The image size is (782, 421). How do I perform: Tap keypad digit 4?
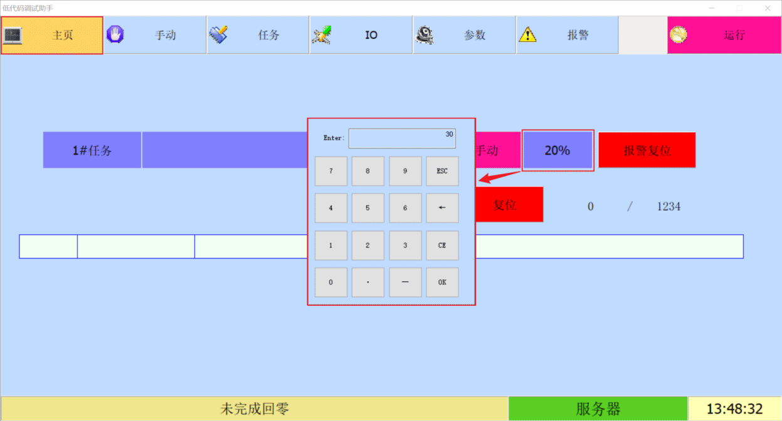(330, 208)
